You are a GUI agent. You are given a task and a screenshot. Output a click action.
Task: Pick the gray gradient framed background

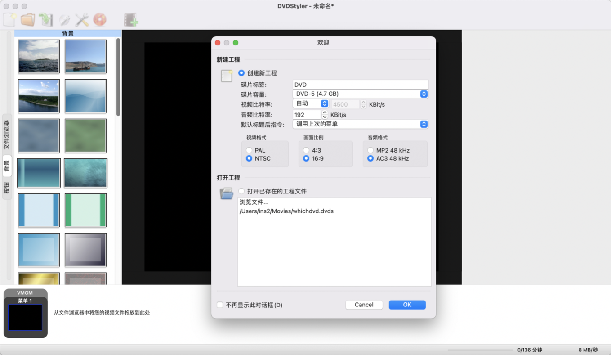pyautogui.click(x=85, y=250)
